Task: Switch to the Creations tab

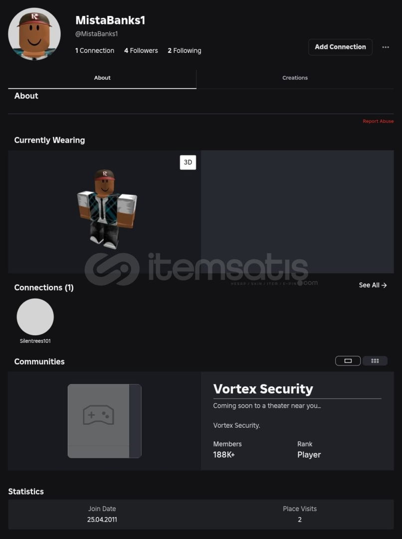Action: pos(295,78)
